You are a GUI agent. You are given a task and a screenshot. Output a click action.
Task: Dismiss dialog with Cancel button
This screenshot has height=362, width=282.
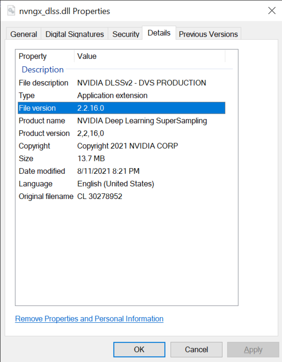coord(197,349)
